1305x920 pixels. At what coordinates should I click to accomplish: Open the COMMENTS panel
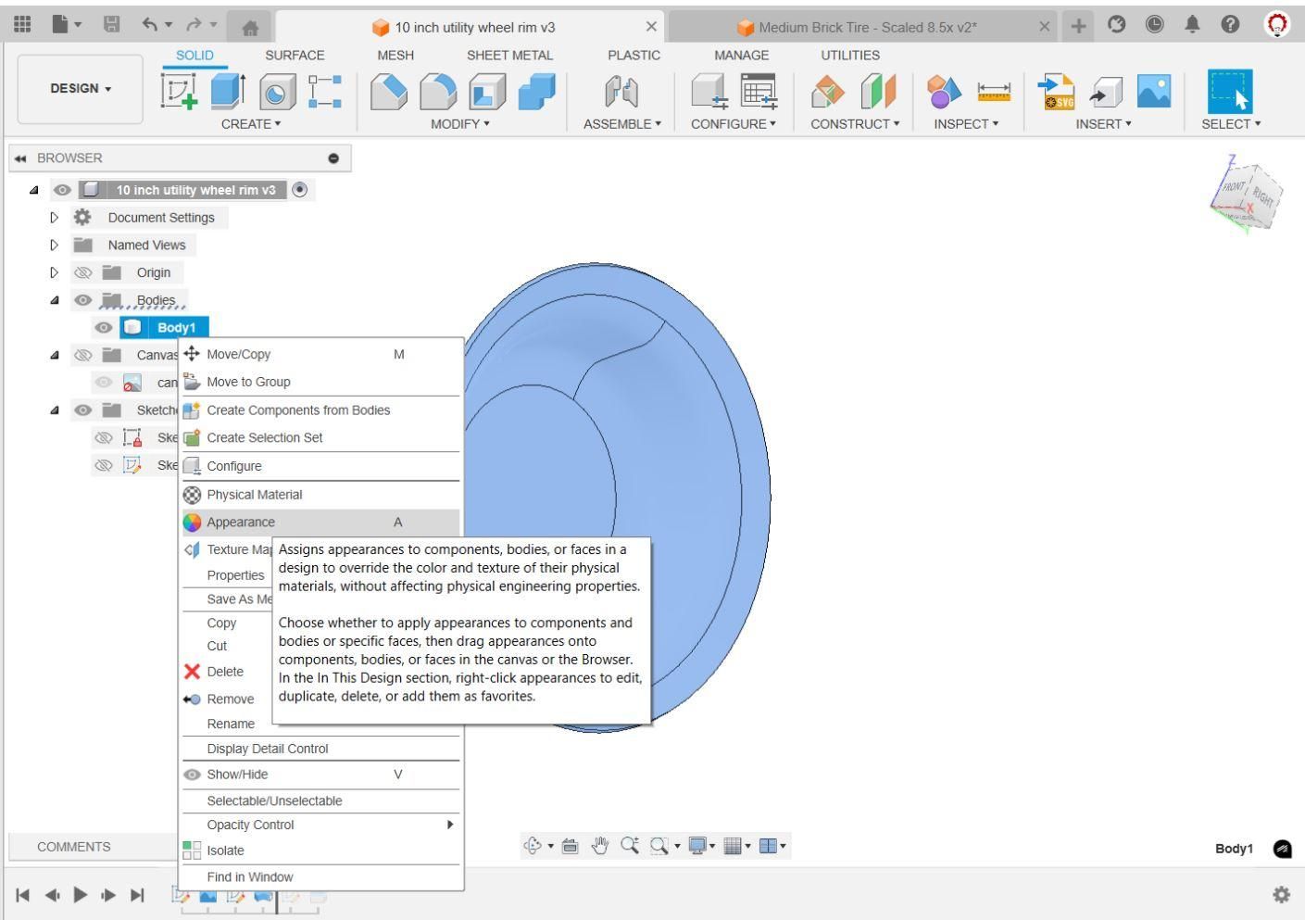74,847
